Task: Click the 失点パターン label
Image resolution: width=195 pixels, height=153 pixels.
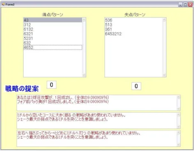Action: pyautogui.click(x=135, y=15)
